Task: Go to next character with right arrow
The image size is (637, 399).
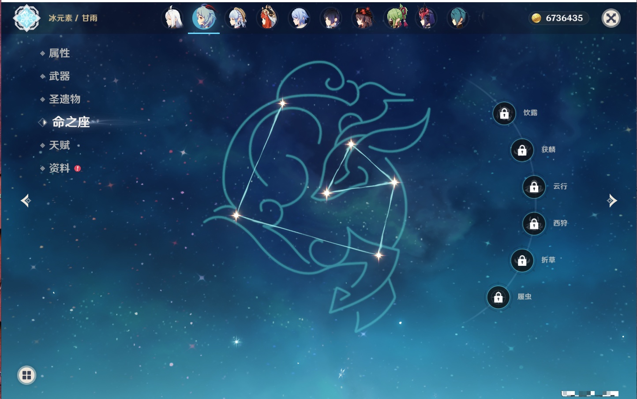Action: pos(612,201)
